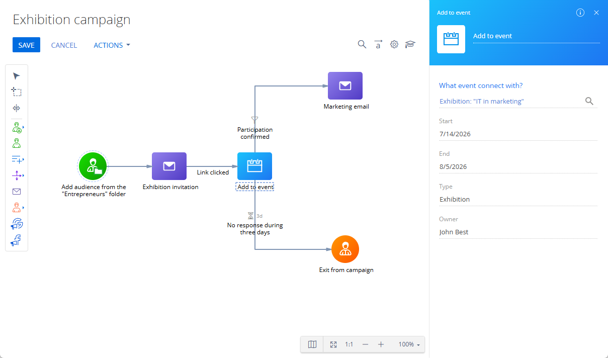Screen dimensions: 608x358
Task: Click the calendar icon in panel header
Action: 451,39
